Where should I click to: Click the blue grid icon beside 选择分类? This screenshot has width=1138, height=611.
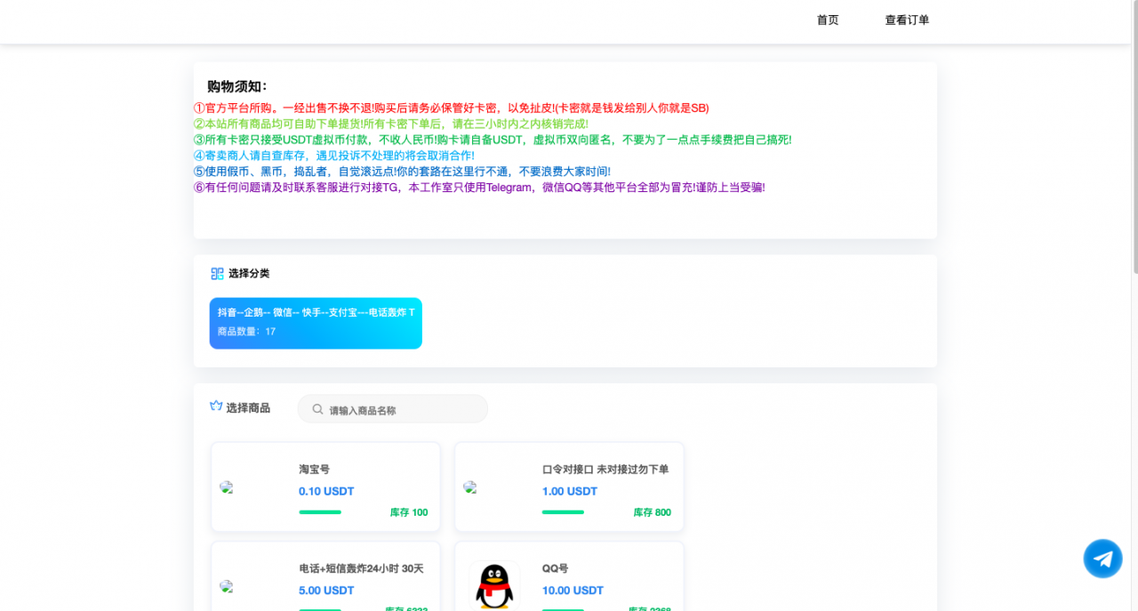(x=216, y=273)
